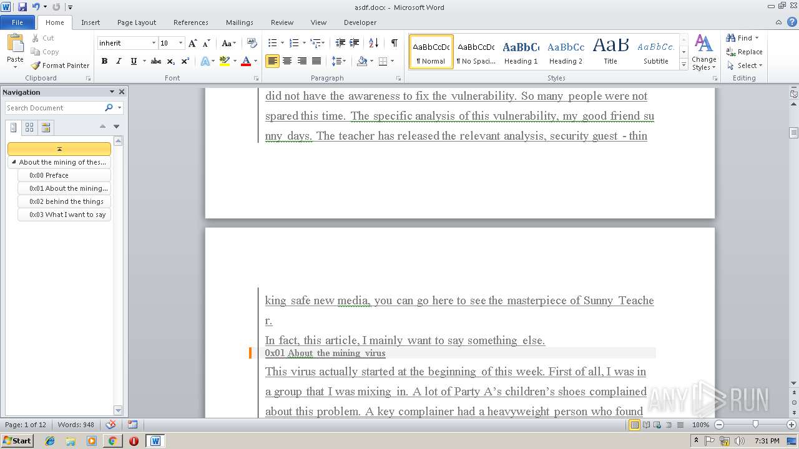Toggle Underline formatting
The height and width of the screenshot is (449, 799).
pyautogui.click(x=133, y=61)
